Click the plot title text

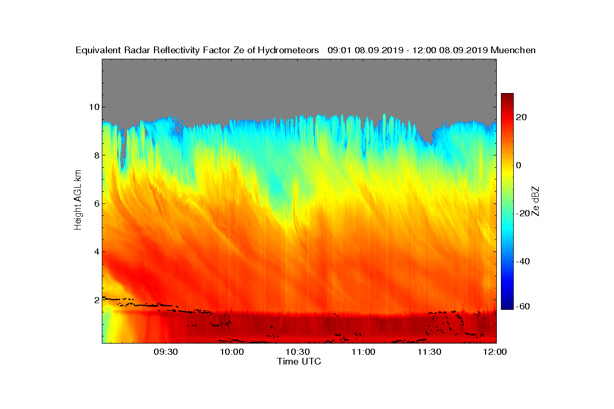tap(305, 50)
